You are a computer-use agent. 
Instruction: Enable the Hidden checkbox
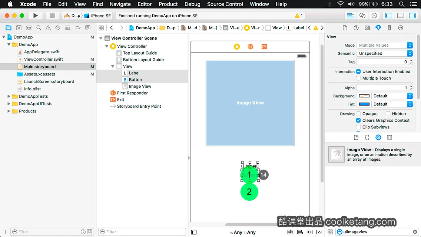coord(388,114)
